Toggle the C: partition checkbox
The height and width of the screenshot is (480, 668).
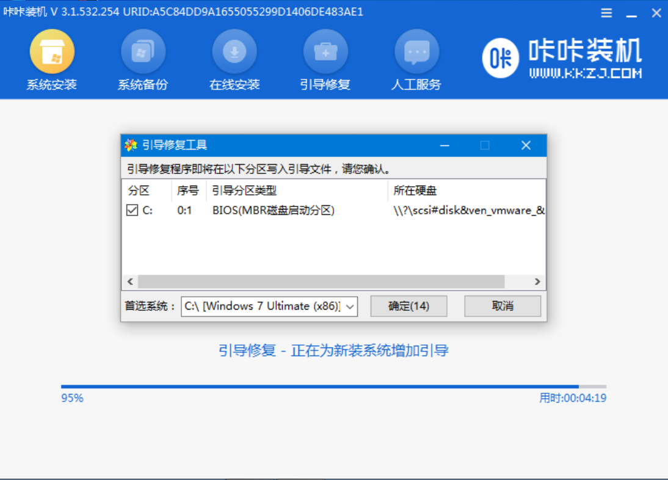(132, 211)
